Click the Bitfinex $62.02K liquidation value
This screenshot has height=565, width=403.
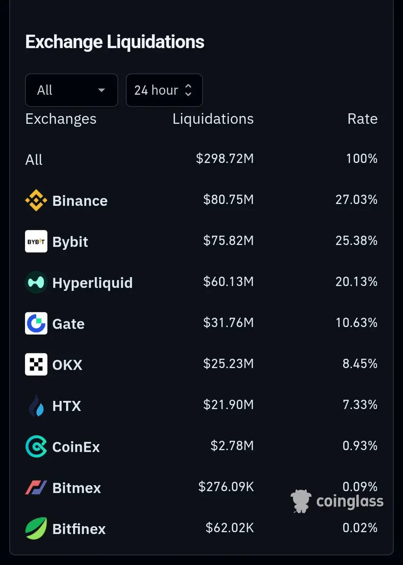(230, 528)
